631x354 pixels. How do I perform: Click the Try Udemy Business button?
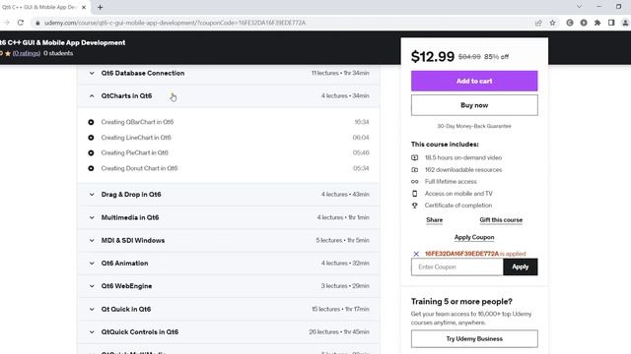pos(474,338)
